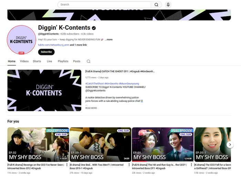Click the LIVE badge under channel avatar
241x176 pixels.
pos(21,53)
